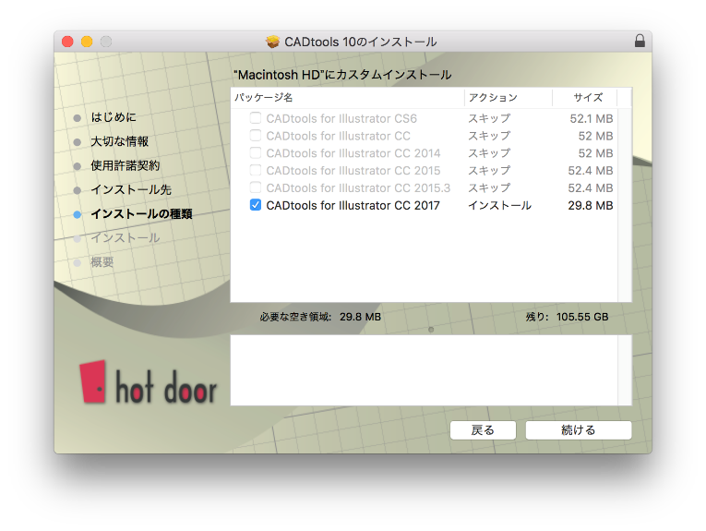Click the greyed インストール step in sidebar
Viewport: 706px width, 531px height.
[x=126, y=238]
